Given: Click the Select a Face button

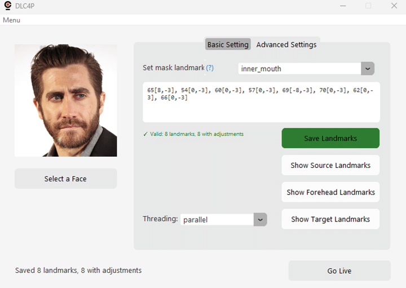Looking at the screenshot, I should tap(65, 179).
